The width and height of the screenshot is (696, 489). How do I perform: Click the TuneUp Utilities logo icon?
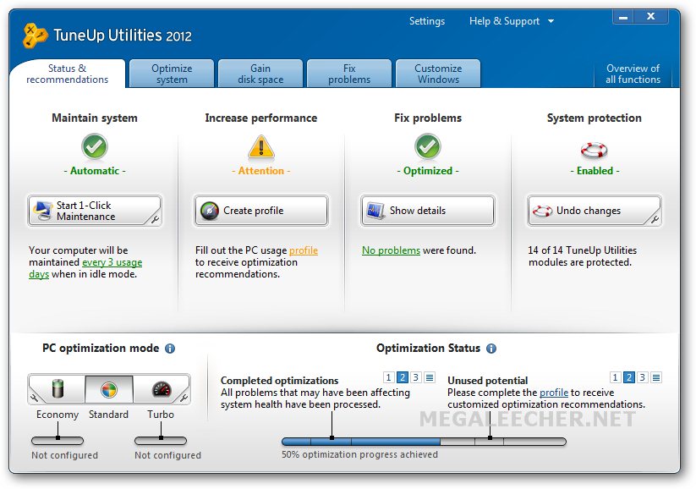(x=35, y=35)
